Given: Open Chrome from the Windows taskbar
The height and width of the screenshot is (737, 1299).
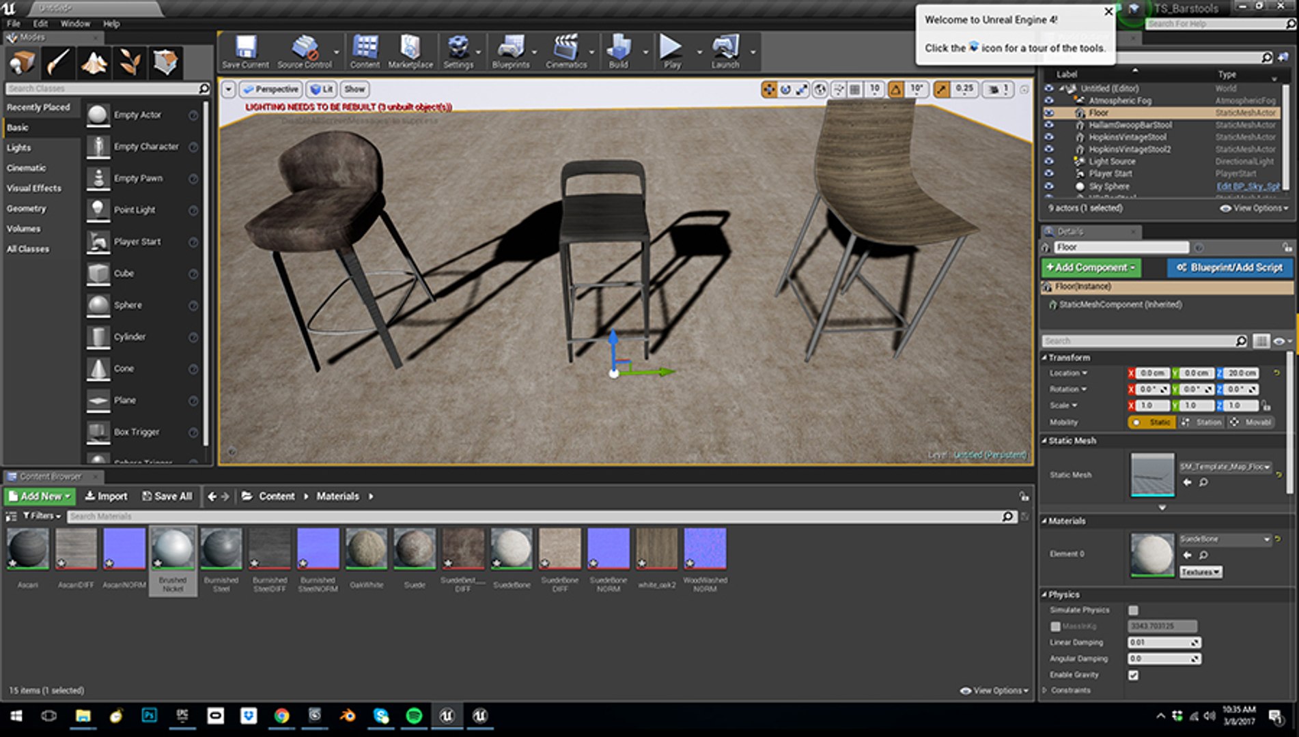Looking at the screenshot, I should (281, 716).
